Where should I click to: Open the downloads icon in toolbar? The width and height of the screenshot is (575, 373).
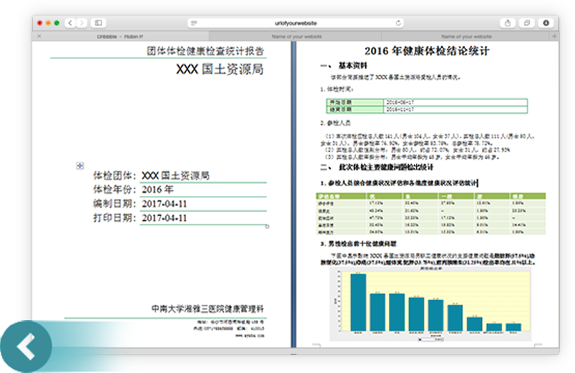click(x=546, y=23)
